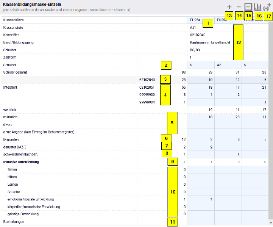273x227 pixels.
Task: Click the Schulart value BS/BS
Action: click(x=195, y=50)
